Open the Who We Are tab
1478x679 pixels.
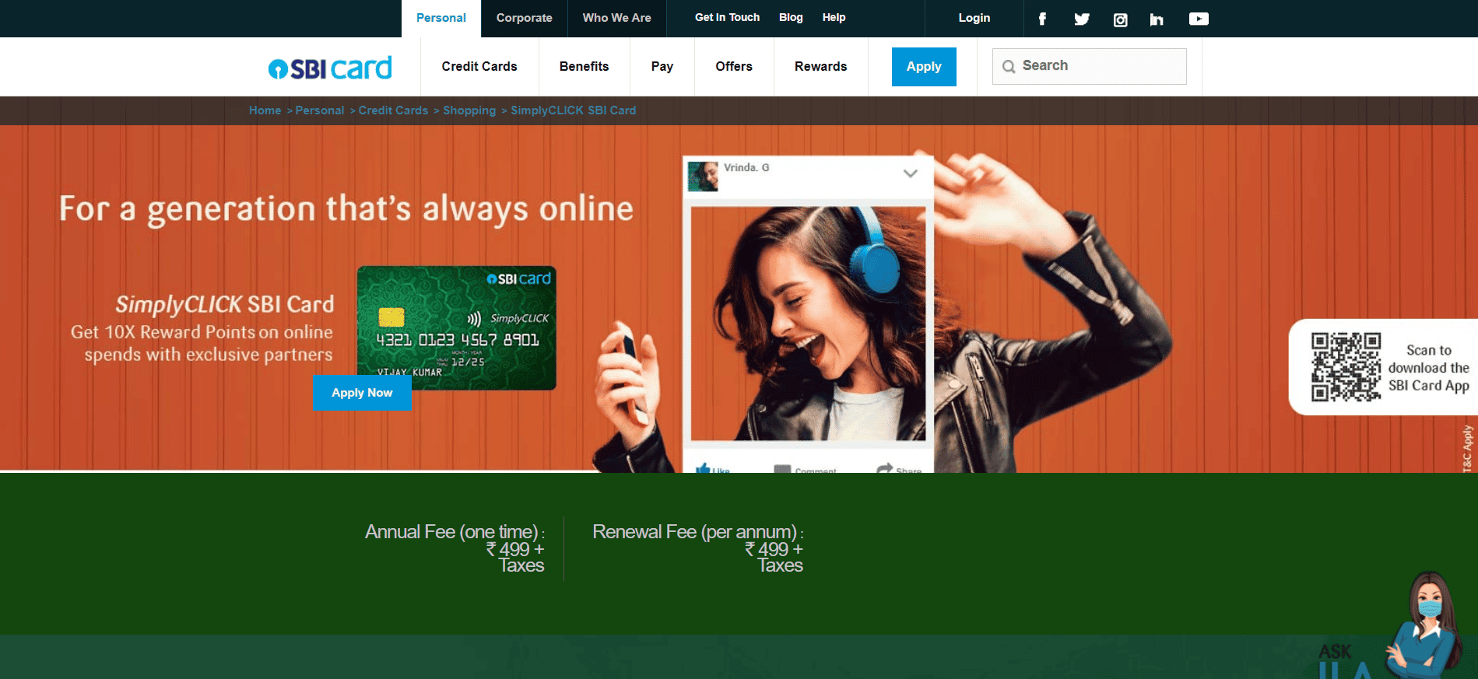pyautogui.click(x=617, y=18)
